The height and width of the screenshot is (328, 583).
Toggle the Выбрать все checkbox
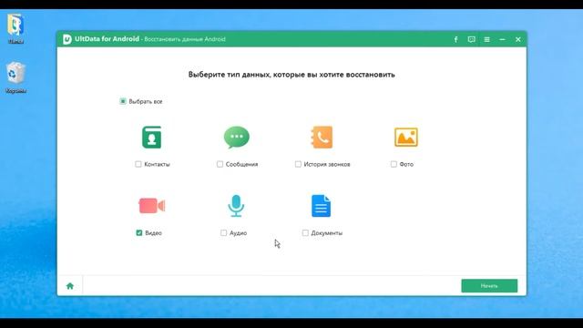[123, 101]
